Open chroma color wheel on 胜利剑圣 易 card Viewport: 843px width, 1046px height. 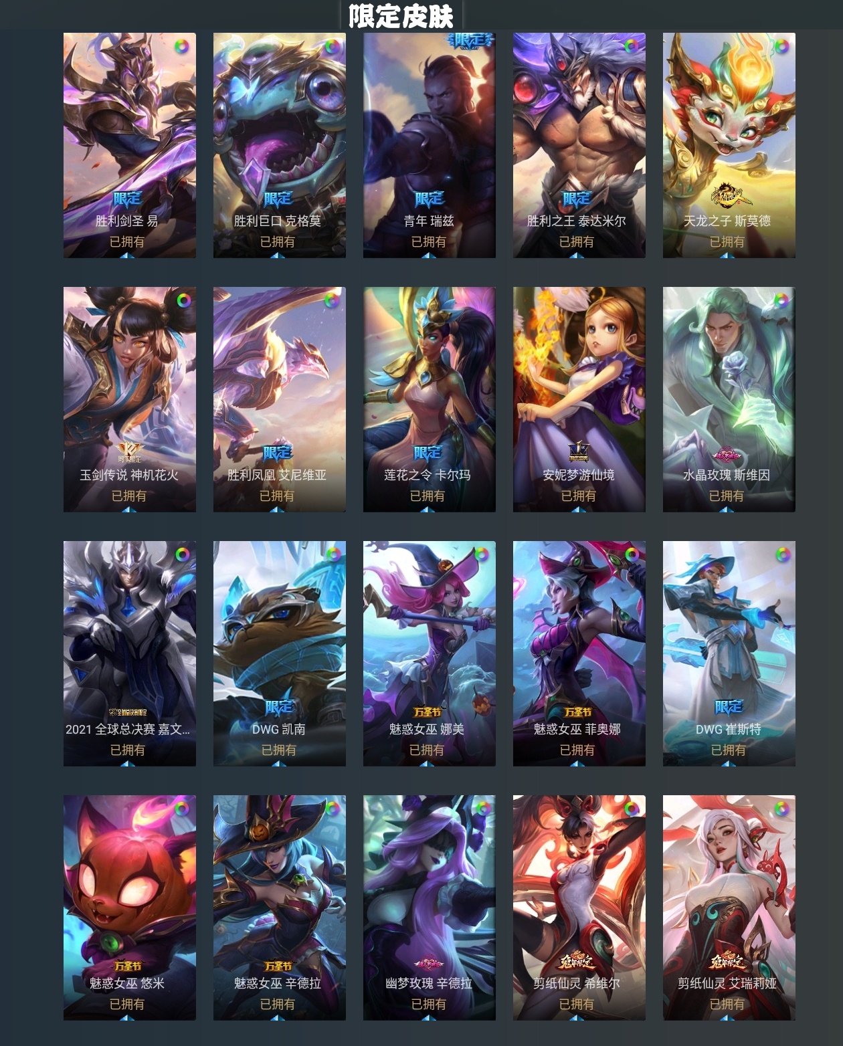(181, 47)
